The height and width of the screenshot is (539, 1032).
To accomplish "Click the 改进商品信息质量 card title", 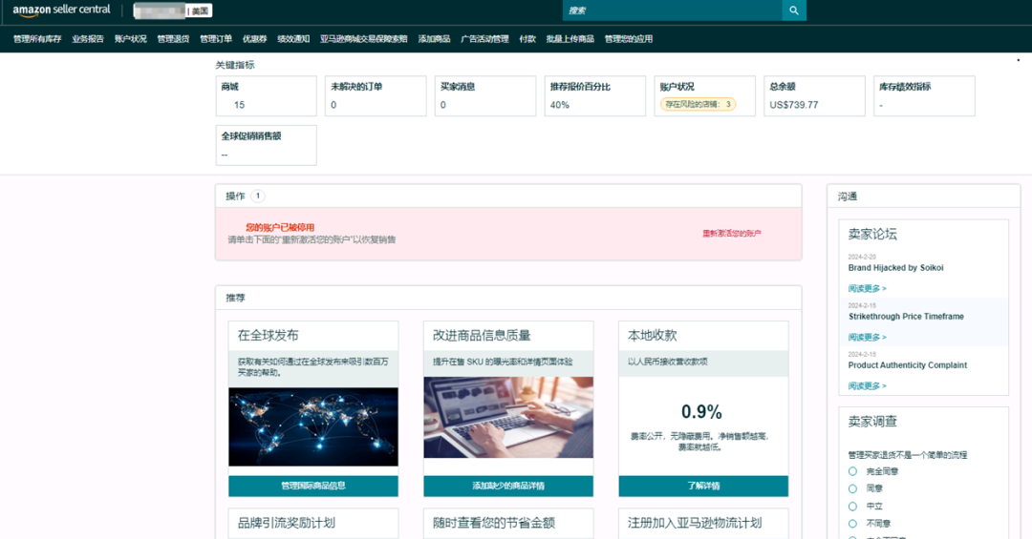I will 482,335.
